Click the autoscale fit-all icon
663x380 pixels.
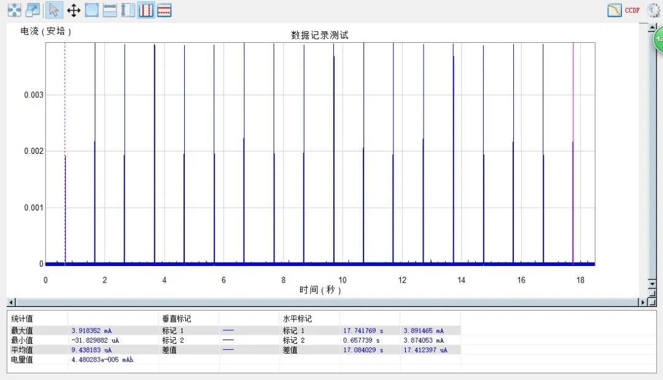click(x=14, y=10)
